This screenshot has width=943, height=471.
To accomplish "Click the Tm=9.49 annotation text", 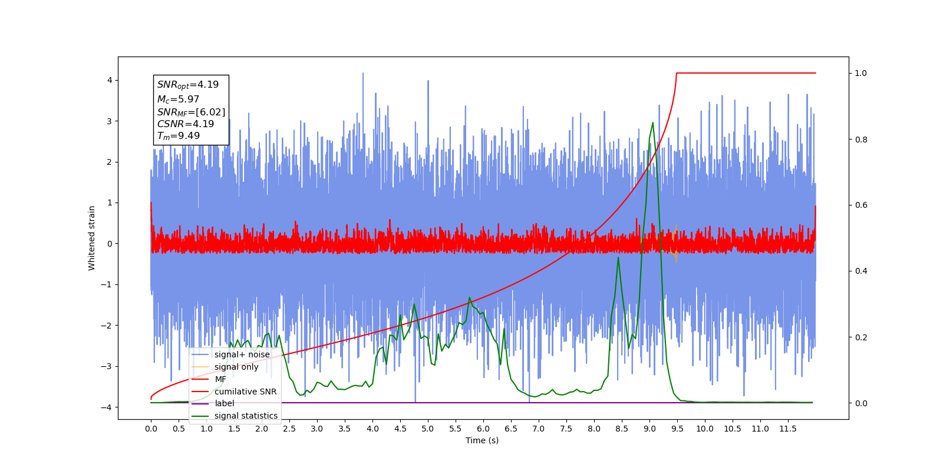I will [x=179, y=136].
